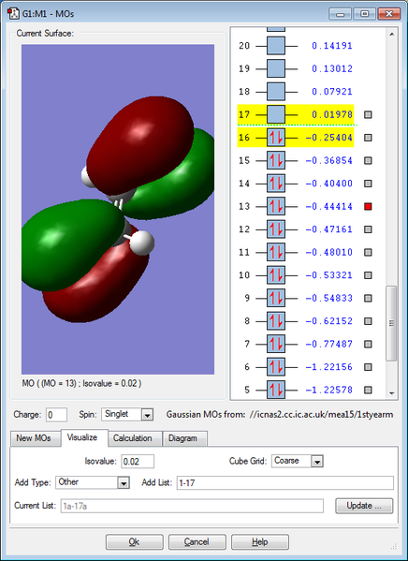
Task: Click the Charge input field
Action: (x=56, y=415)
